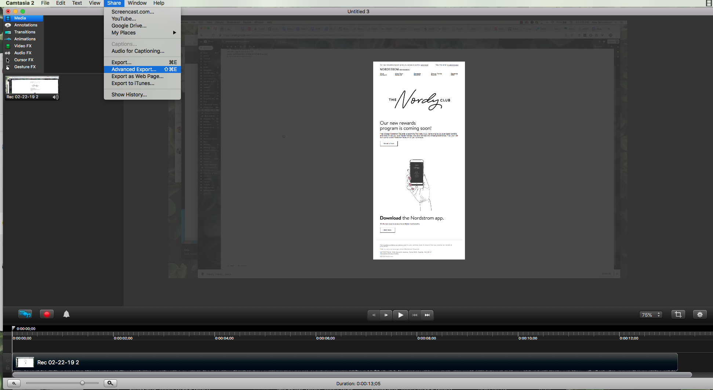Click the Media film-strip icon
The height and width of the screenshot is (390, 713).
pos(8,18)
